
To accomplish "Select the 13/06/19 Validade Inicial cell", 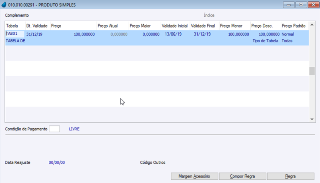I will [x=173, y=34].
